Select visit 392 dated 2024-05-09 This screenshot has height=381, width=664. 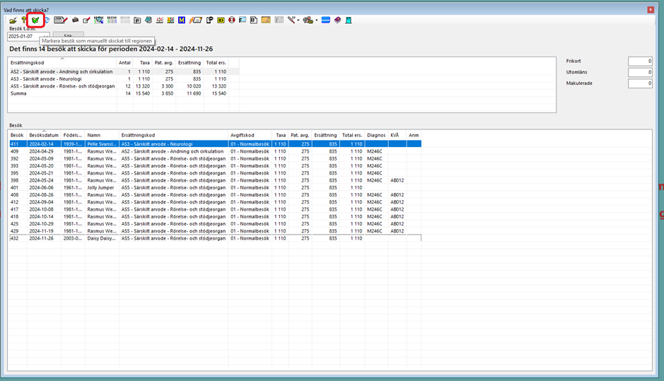[215, 158]
